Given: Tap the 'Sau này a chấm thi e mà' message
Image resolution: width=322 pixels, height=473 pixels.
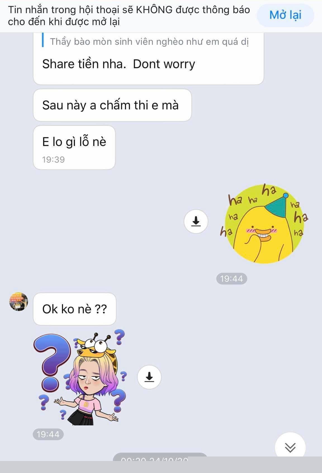Looking at the screenshot, I should (x=112, y=105).
